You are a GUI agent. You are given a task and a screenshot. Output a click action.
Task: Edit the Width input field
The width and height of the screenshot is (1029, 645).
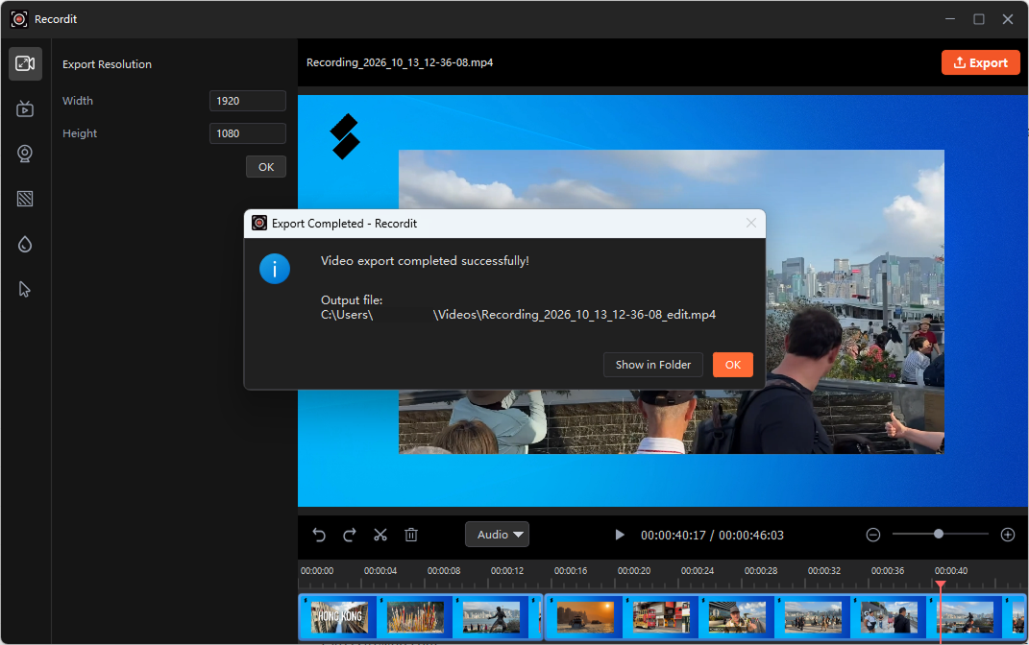click(248, 100)
